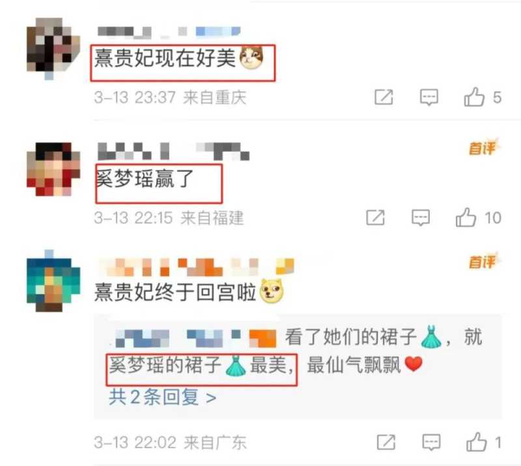Screen dimensions: 521x466
Task: Open the first commenter's blurred username
Action: point(169,31)
